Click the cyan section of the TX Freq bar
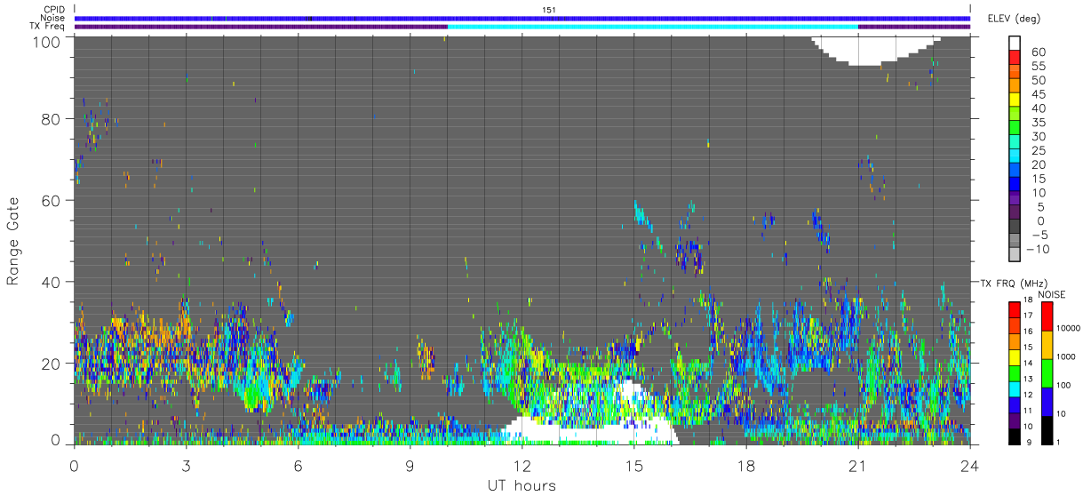 pyautogui.click(x=653, y=27)
